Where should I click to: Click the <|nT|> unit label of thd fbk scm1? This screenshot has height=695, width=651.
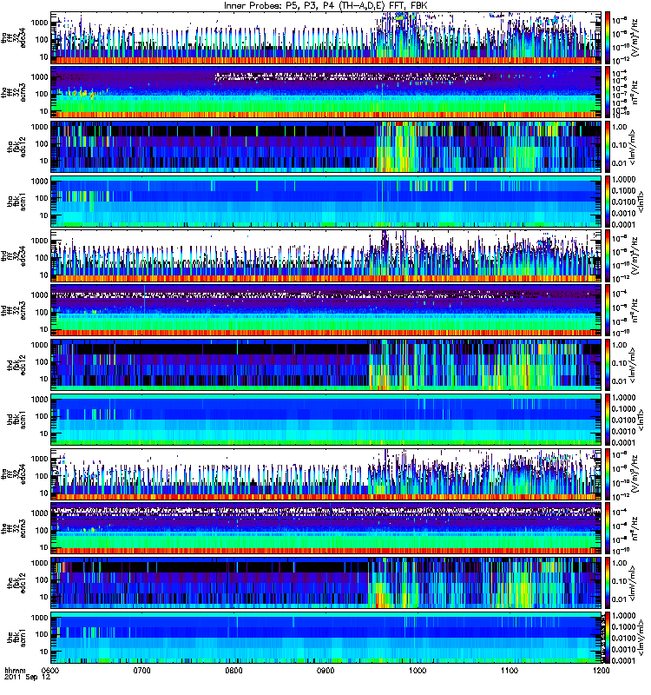point(641,420)
